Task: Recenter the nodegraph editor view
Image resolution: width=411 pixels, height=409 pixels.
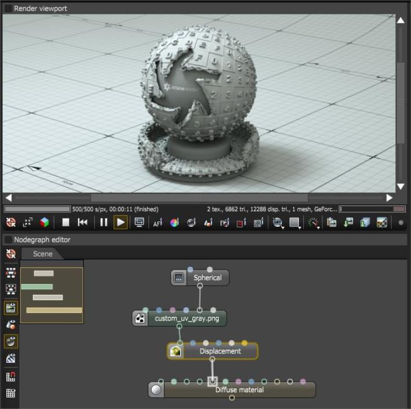Action: [11, 254]
